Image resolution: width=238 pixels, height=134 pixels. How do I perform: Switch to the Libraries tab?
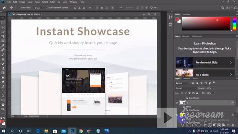pyautogui.click(x=186, y=36)
